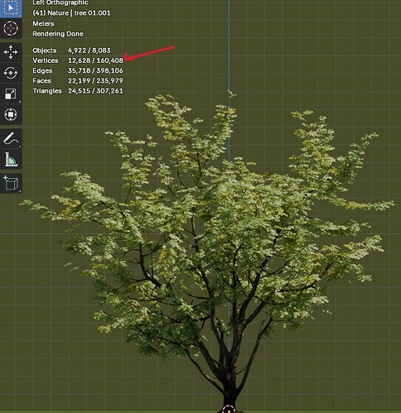Click the 3D cursor at tree base
This screenshot has height=413, width=401.
point(229,410)
